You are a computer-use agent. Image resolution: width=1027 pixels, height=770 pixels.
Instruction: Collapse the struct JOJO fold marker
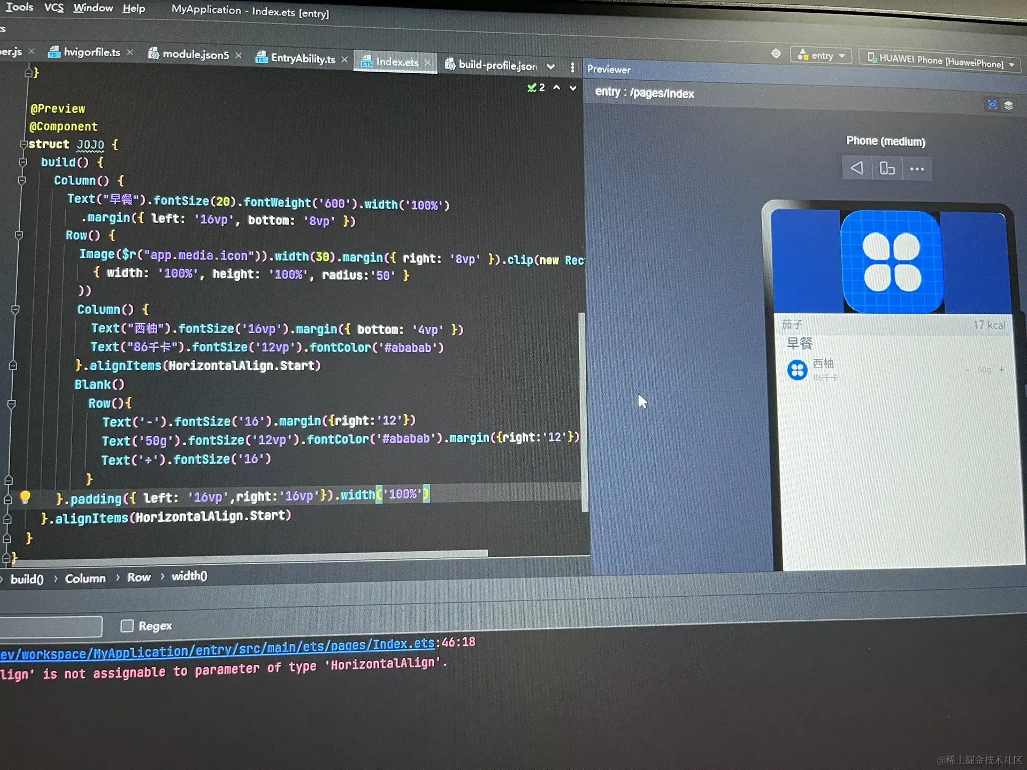[x=24, y=144]
